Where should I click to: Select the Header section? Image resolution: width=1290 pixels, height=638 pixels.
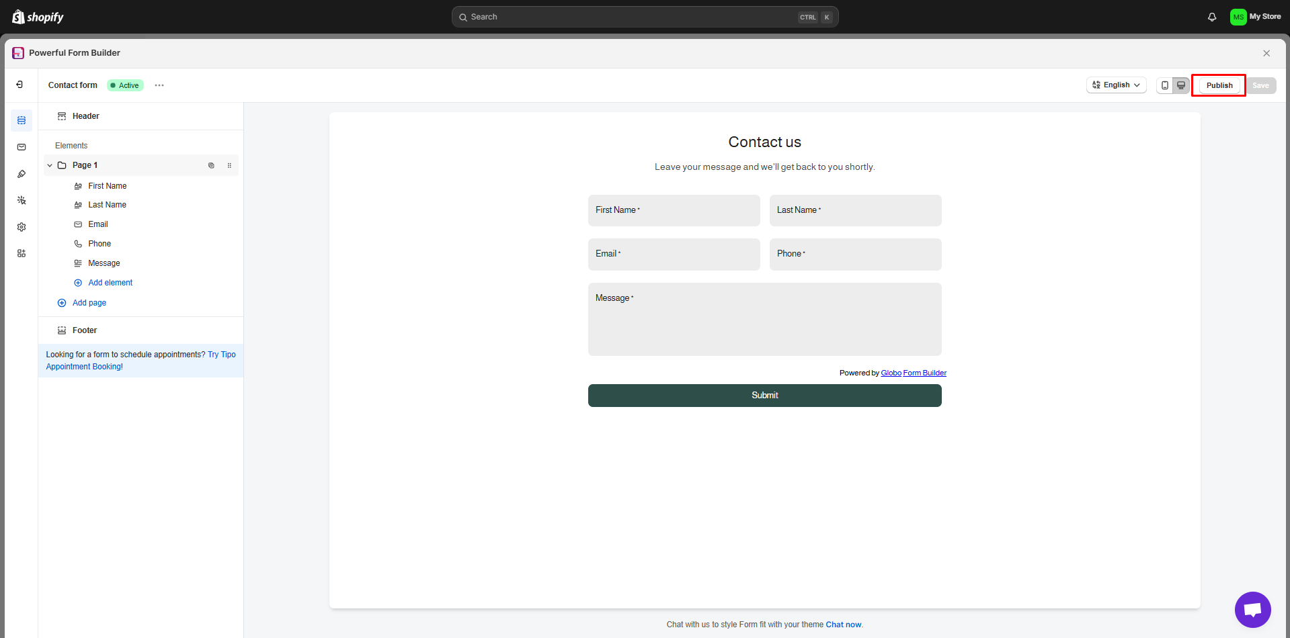pos(85,116)
